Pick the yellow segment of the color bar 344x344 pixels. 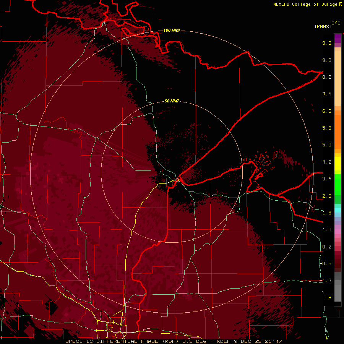click(x=338, y=163)
